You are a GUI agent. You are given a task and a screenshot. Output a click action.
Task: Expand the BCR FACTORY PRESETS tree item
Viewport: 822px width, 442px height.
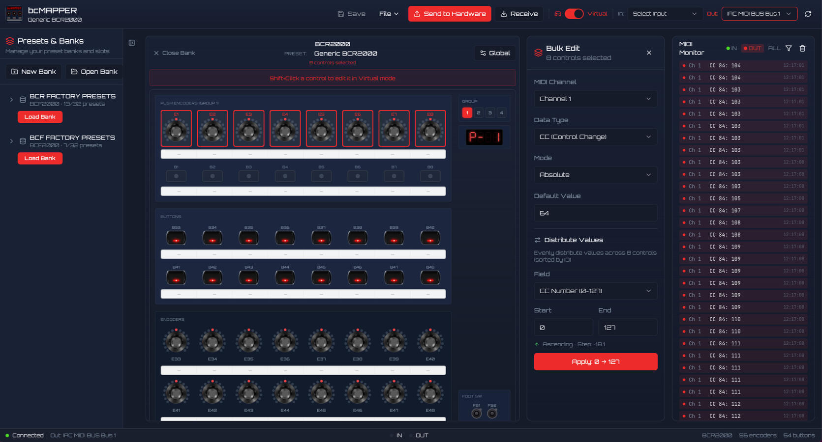point(11,99)
